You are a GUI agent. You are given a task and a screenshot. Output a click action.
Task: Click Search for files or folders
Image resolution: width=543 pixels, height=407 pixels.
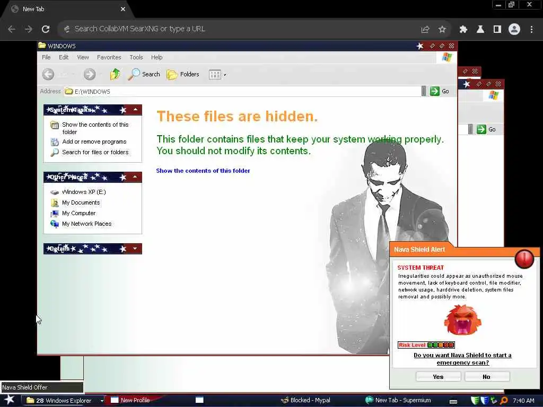pos(95,152)
